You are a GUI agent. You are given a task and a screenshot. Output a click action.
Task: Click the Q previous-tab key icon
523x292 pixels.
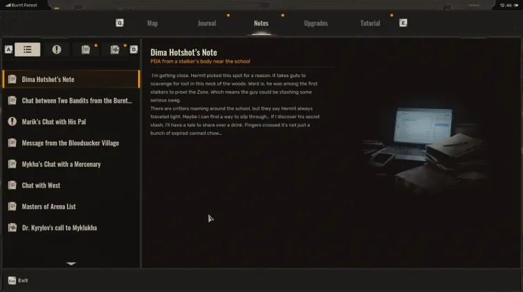(119, 23)
